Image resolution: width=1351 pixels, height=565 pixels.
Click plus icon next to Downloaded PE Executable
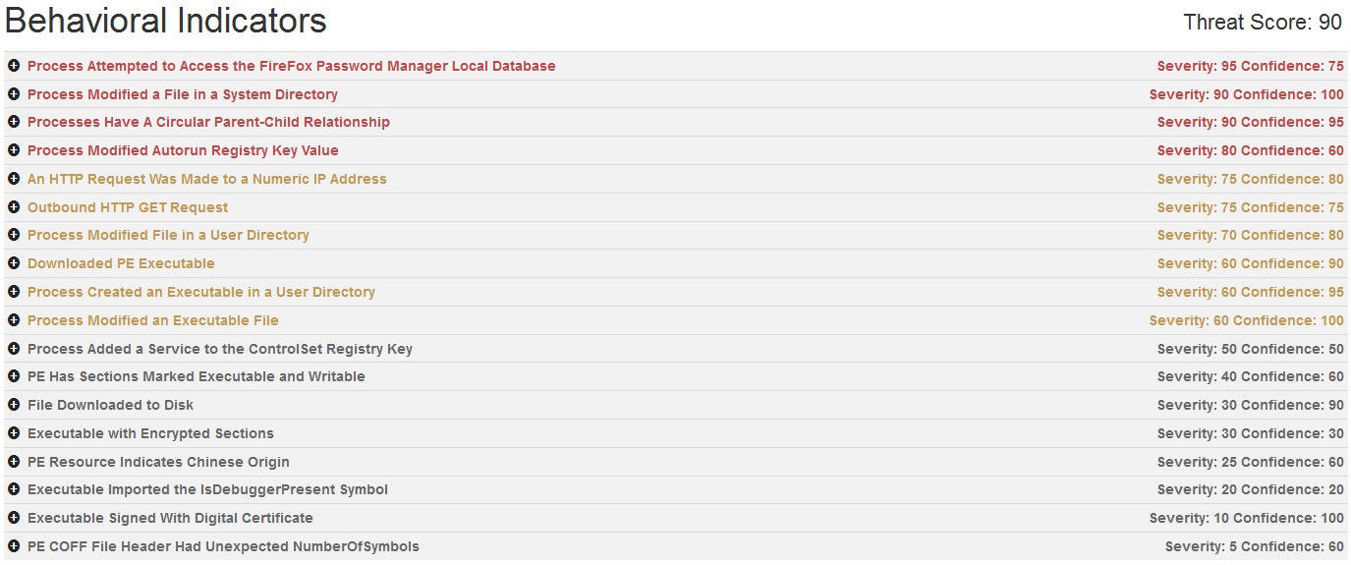point(14,263)
